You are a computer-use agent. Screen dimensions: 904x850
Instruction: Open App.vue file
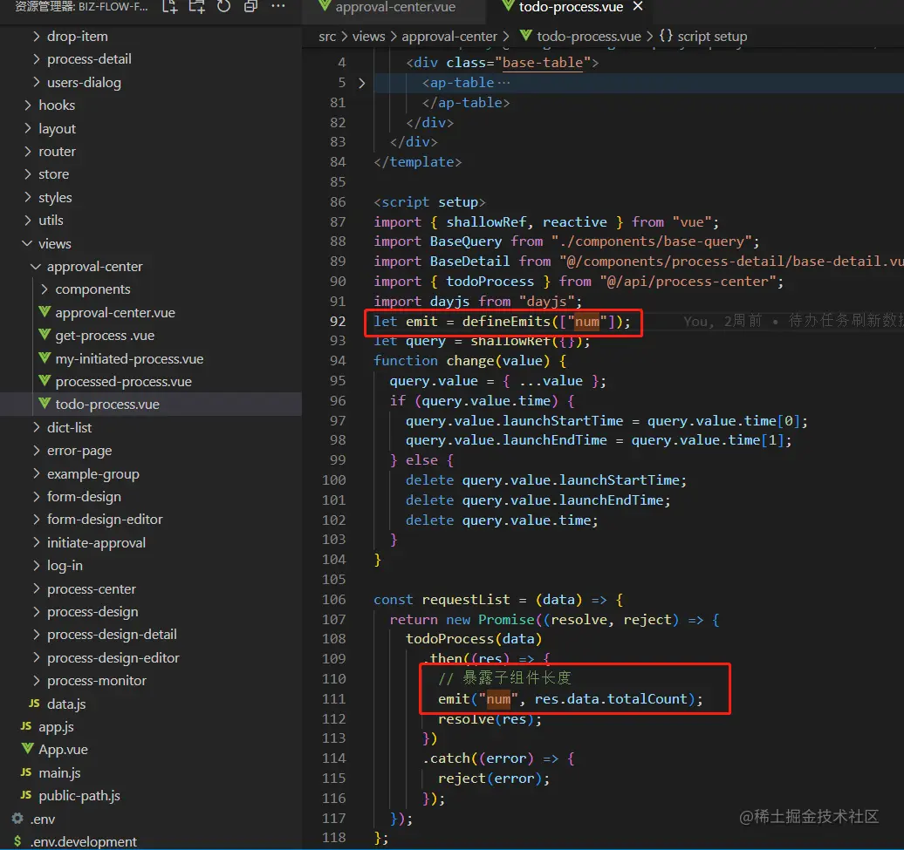click(63, 750)
